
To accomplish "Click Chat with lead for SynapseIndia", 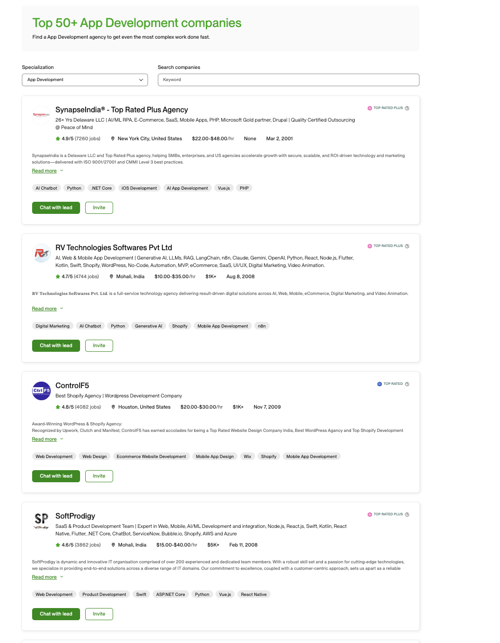I will (56, 208).
